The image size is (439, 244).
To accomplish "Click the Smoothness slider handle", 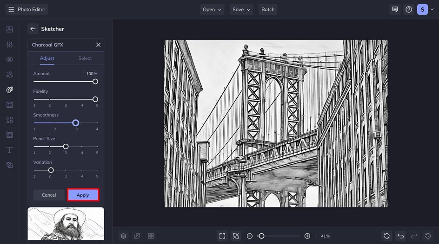I will point(76,123).
